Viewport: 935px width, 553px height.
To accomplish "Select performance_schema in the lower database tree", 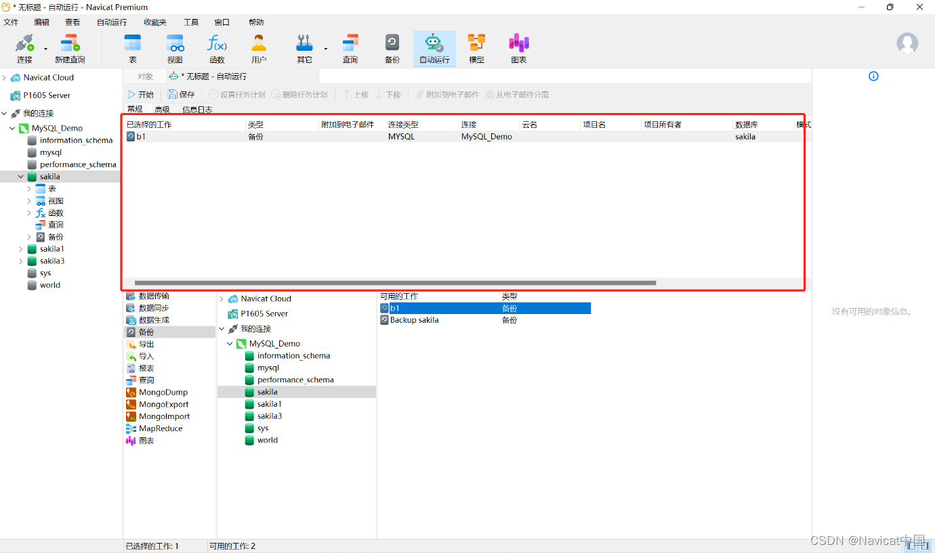I will point(295,380).
